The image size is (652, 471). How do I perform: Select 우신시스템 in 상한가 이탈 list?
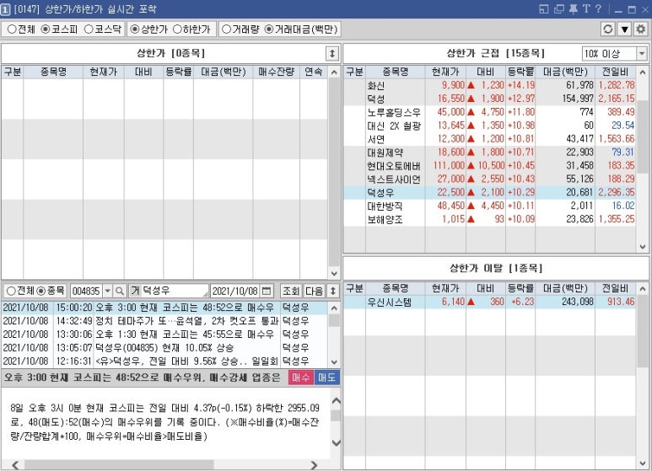click(490, 302)
